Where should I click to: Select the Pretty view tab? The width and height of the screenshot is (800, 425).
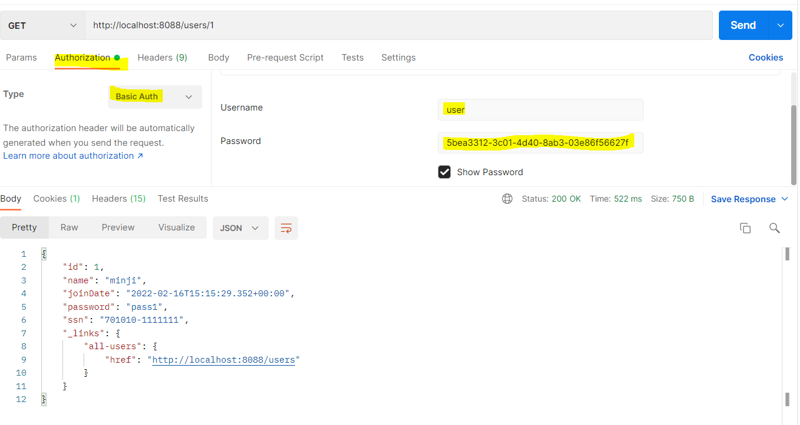point(24,227)
